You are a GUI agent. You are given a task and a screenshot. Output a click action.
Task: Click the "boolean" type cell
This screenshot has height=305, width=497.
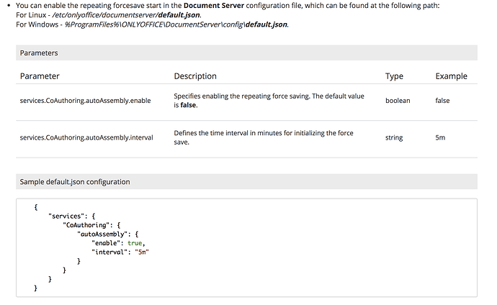click(x=398, y=101)
